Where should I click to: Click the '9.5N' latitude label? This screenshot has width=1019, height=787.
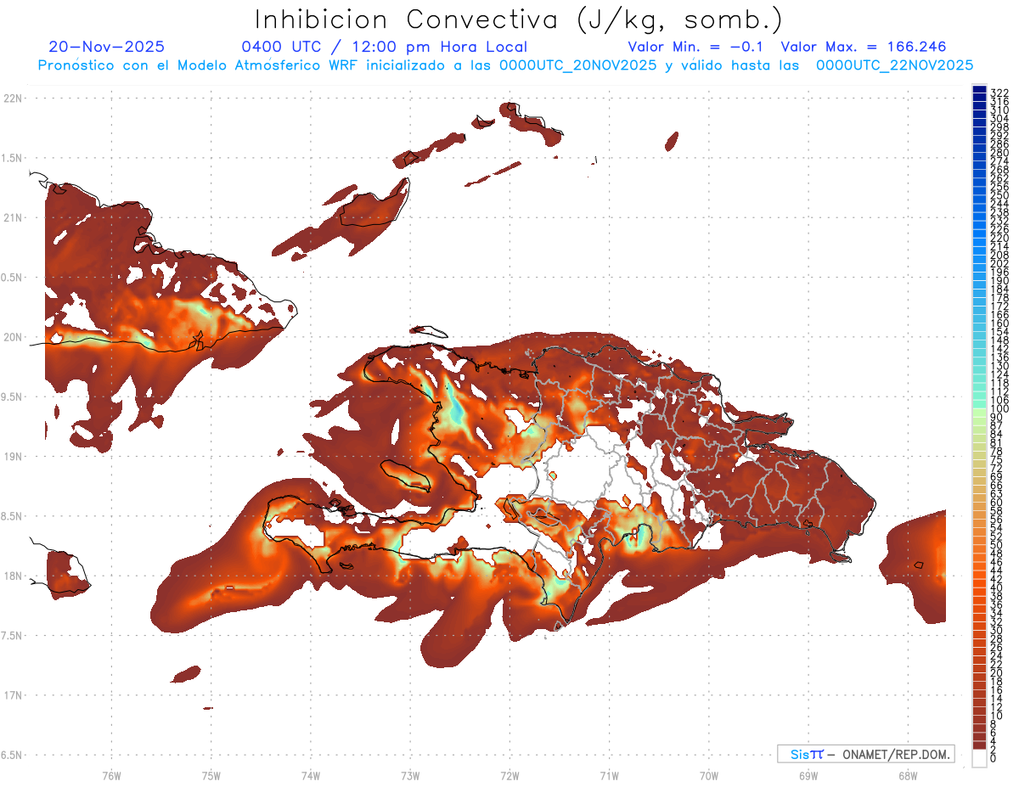pos(12,396)
